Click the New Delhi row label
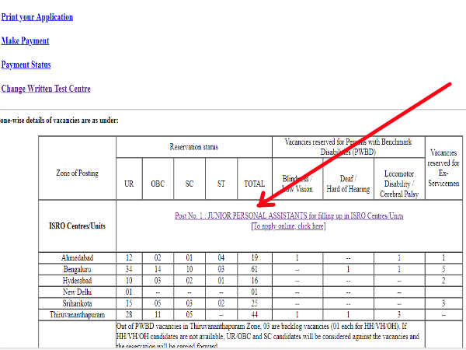 [x=77, y=292]
